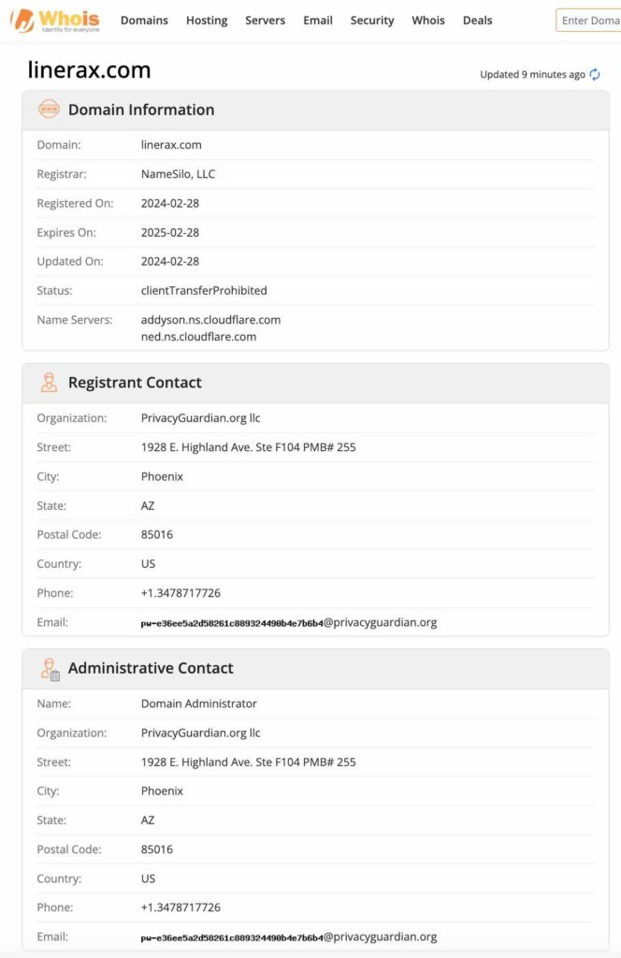Click the NameSilo, LLC registrar name
The height and width of the screenshot is (958, 621).
pos(178,174)
